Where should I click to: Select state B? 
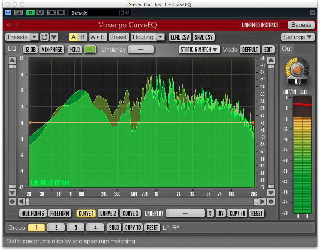click(82, 37)
